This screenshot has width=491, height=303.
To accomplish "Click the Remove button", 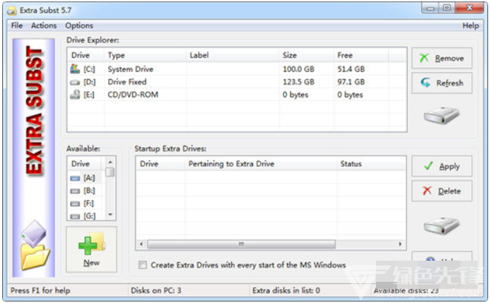I will (x=442, y=58).
